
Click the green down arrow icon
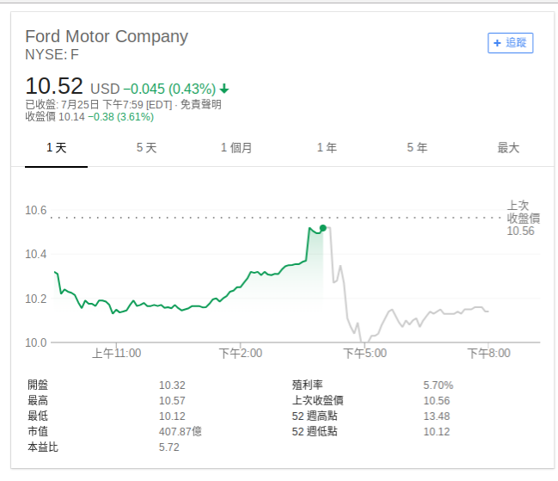click(x=224, y=89)
